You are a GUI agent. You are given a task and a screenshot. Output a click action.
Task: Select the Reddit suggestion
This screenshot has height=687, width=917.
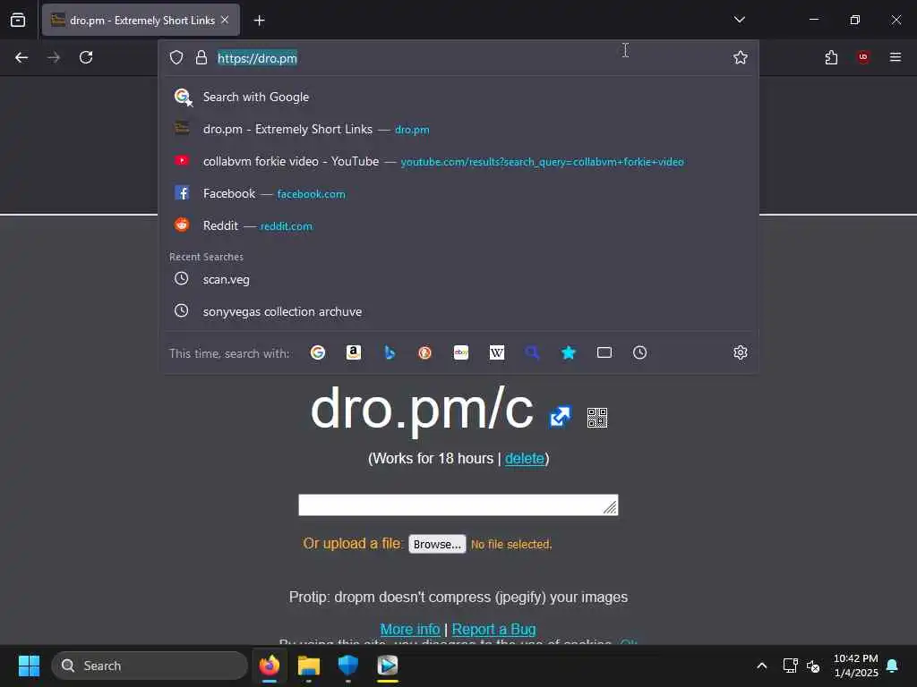[x=458, y=225]
